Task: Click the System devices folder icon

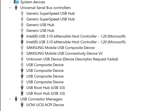Action: point(16,2)
